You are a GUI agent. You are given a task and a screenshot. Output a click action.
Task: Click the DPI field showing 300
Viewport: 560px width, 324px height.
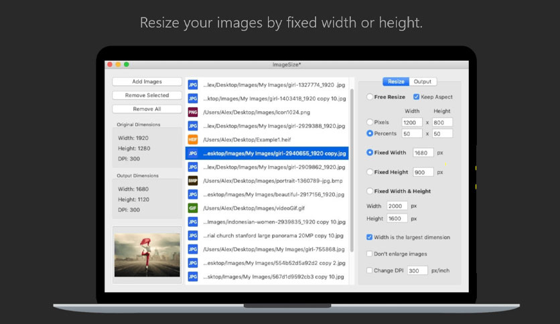[x=417, y=270]
